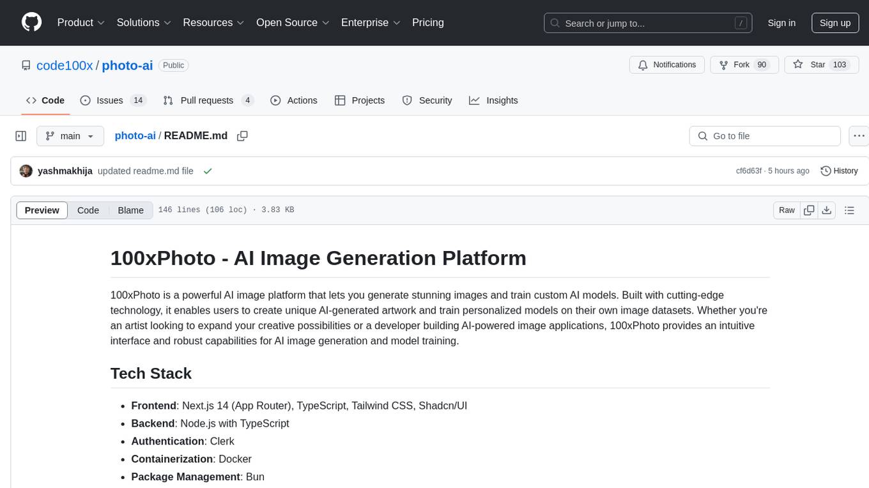Copy the raw file contents
Screen dimensions: 869x488
tap(810, 210)
